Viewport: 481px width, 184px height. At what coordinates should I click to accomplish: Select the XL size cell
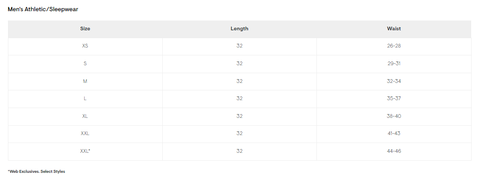(x=85, y=116)
